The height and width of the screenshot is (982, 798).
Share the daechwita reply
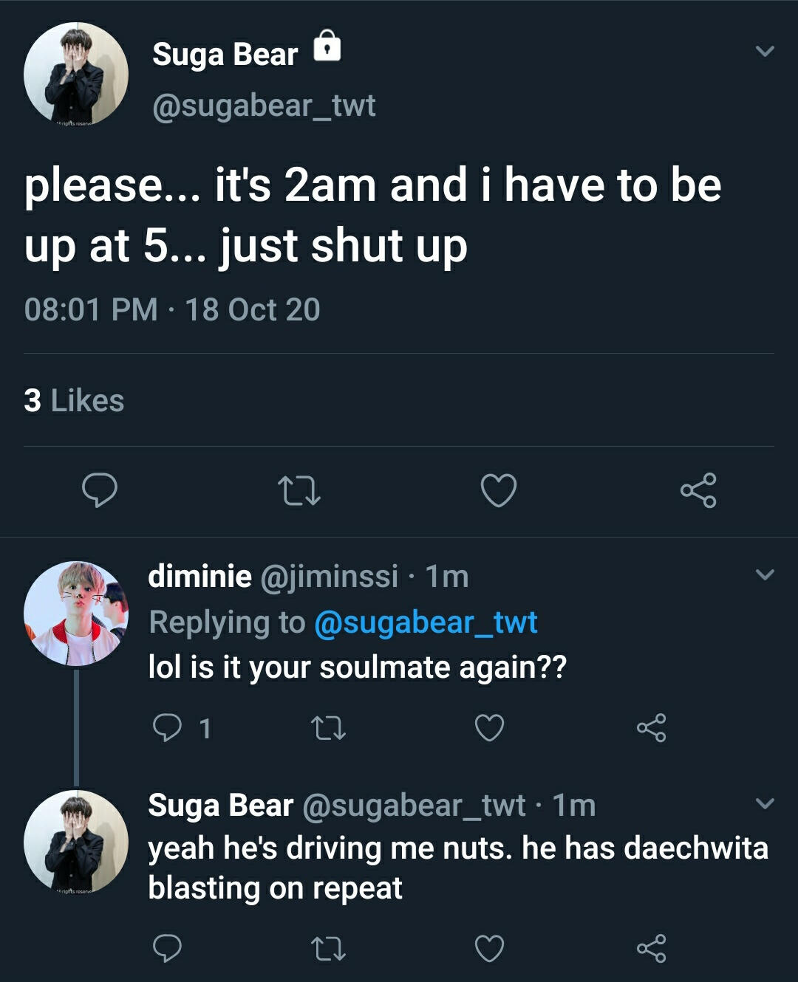pyautogui.click(x=651, y=948)
